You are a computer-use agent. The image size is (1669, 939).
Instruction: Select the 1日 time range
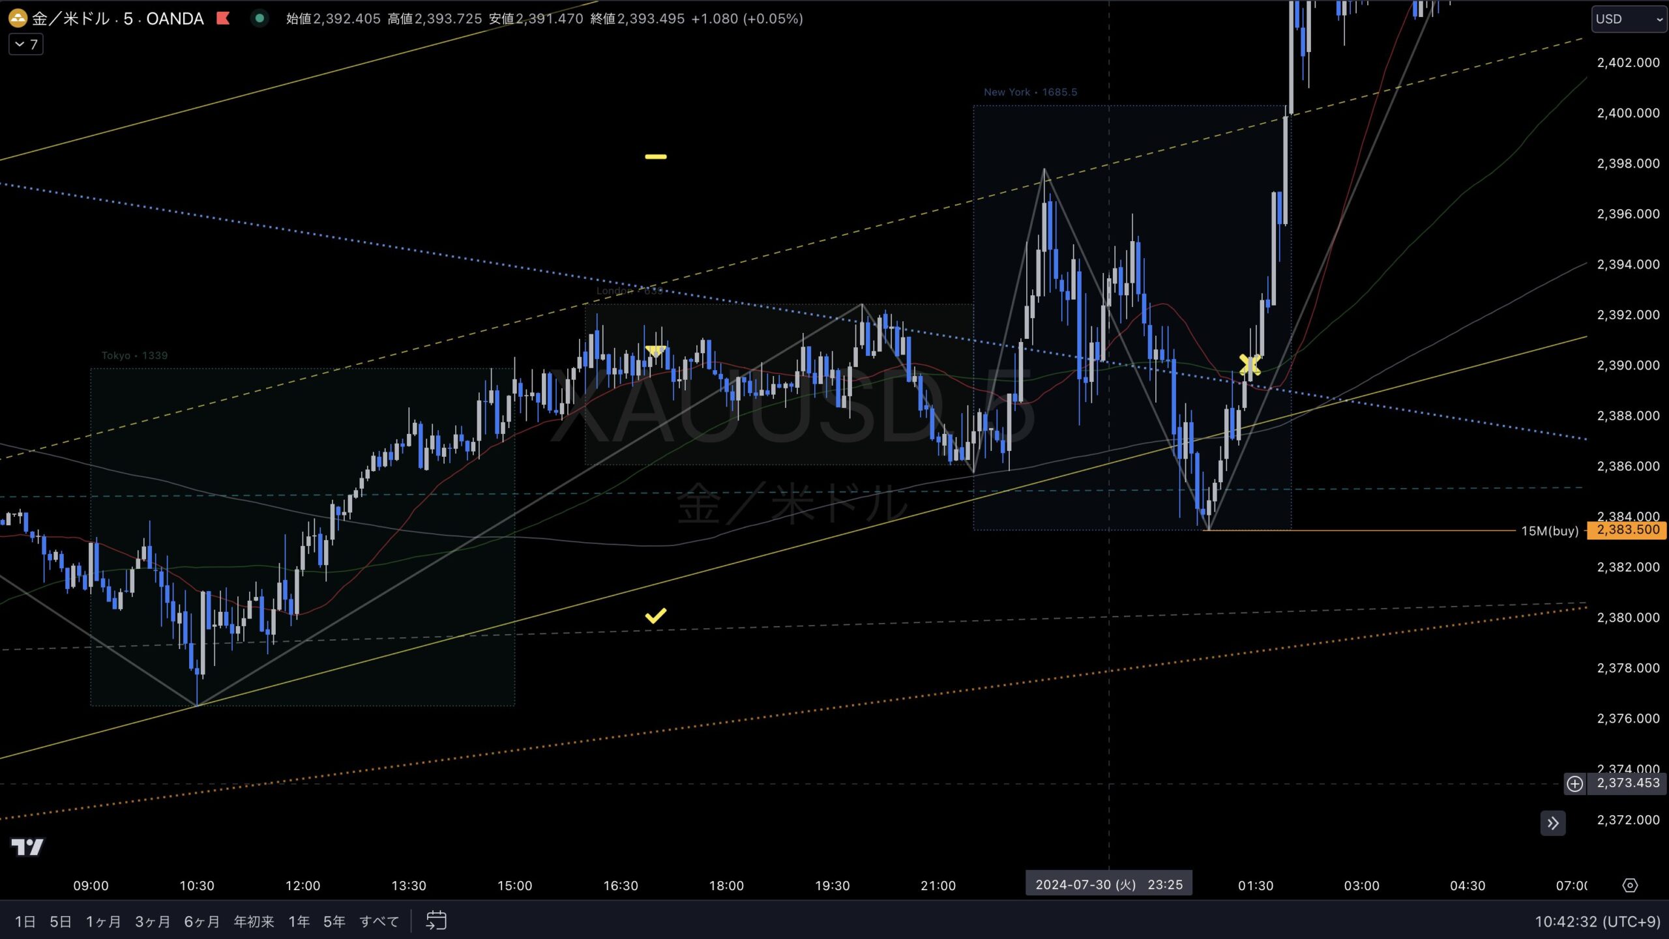click(x=25, y=921)
